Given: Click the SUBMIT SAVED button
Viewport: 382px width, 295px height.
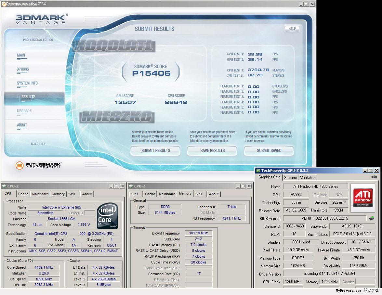Looking at the screenshot, I should [x=269, y=151].
